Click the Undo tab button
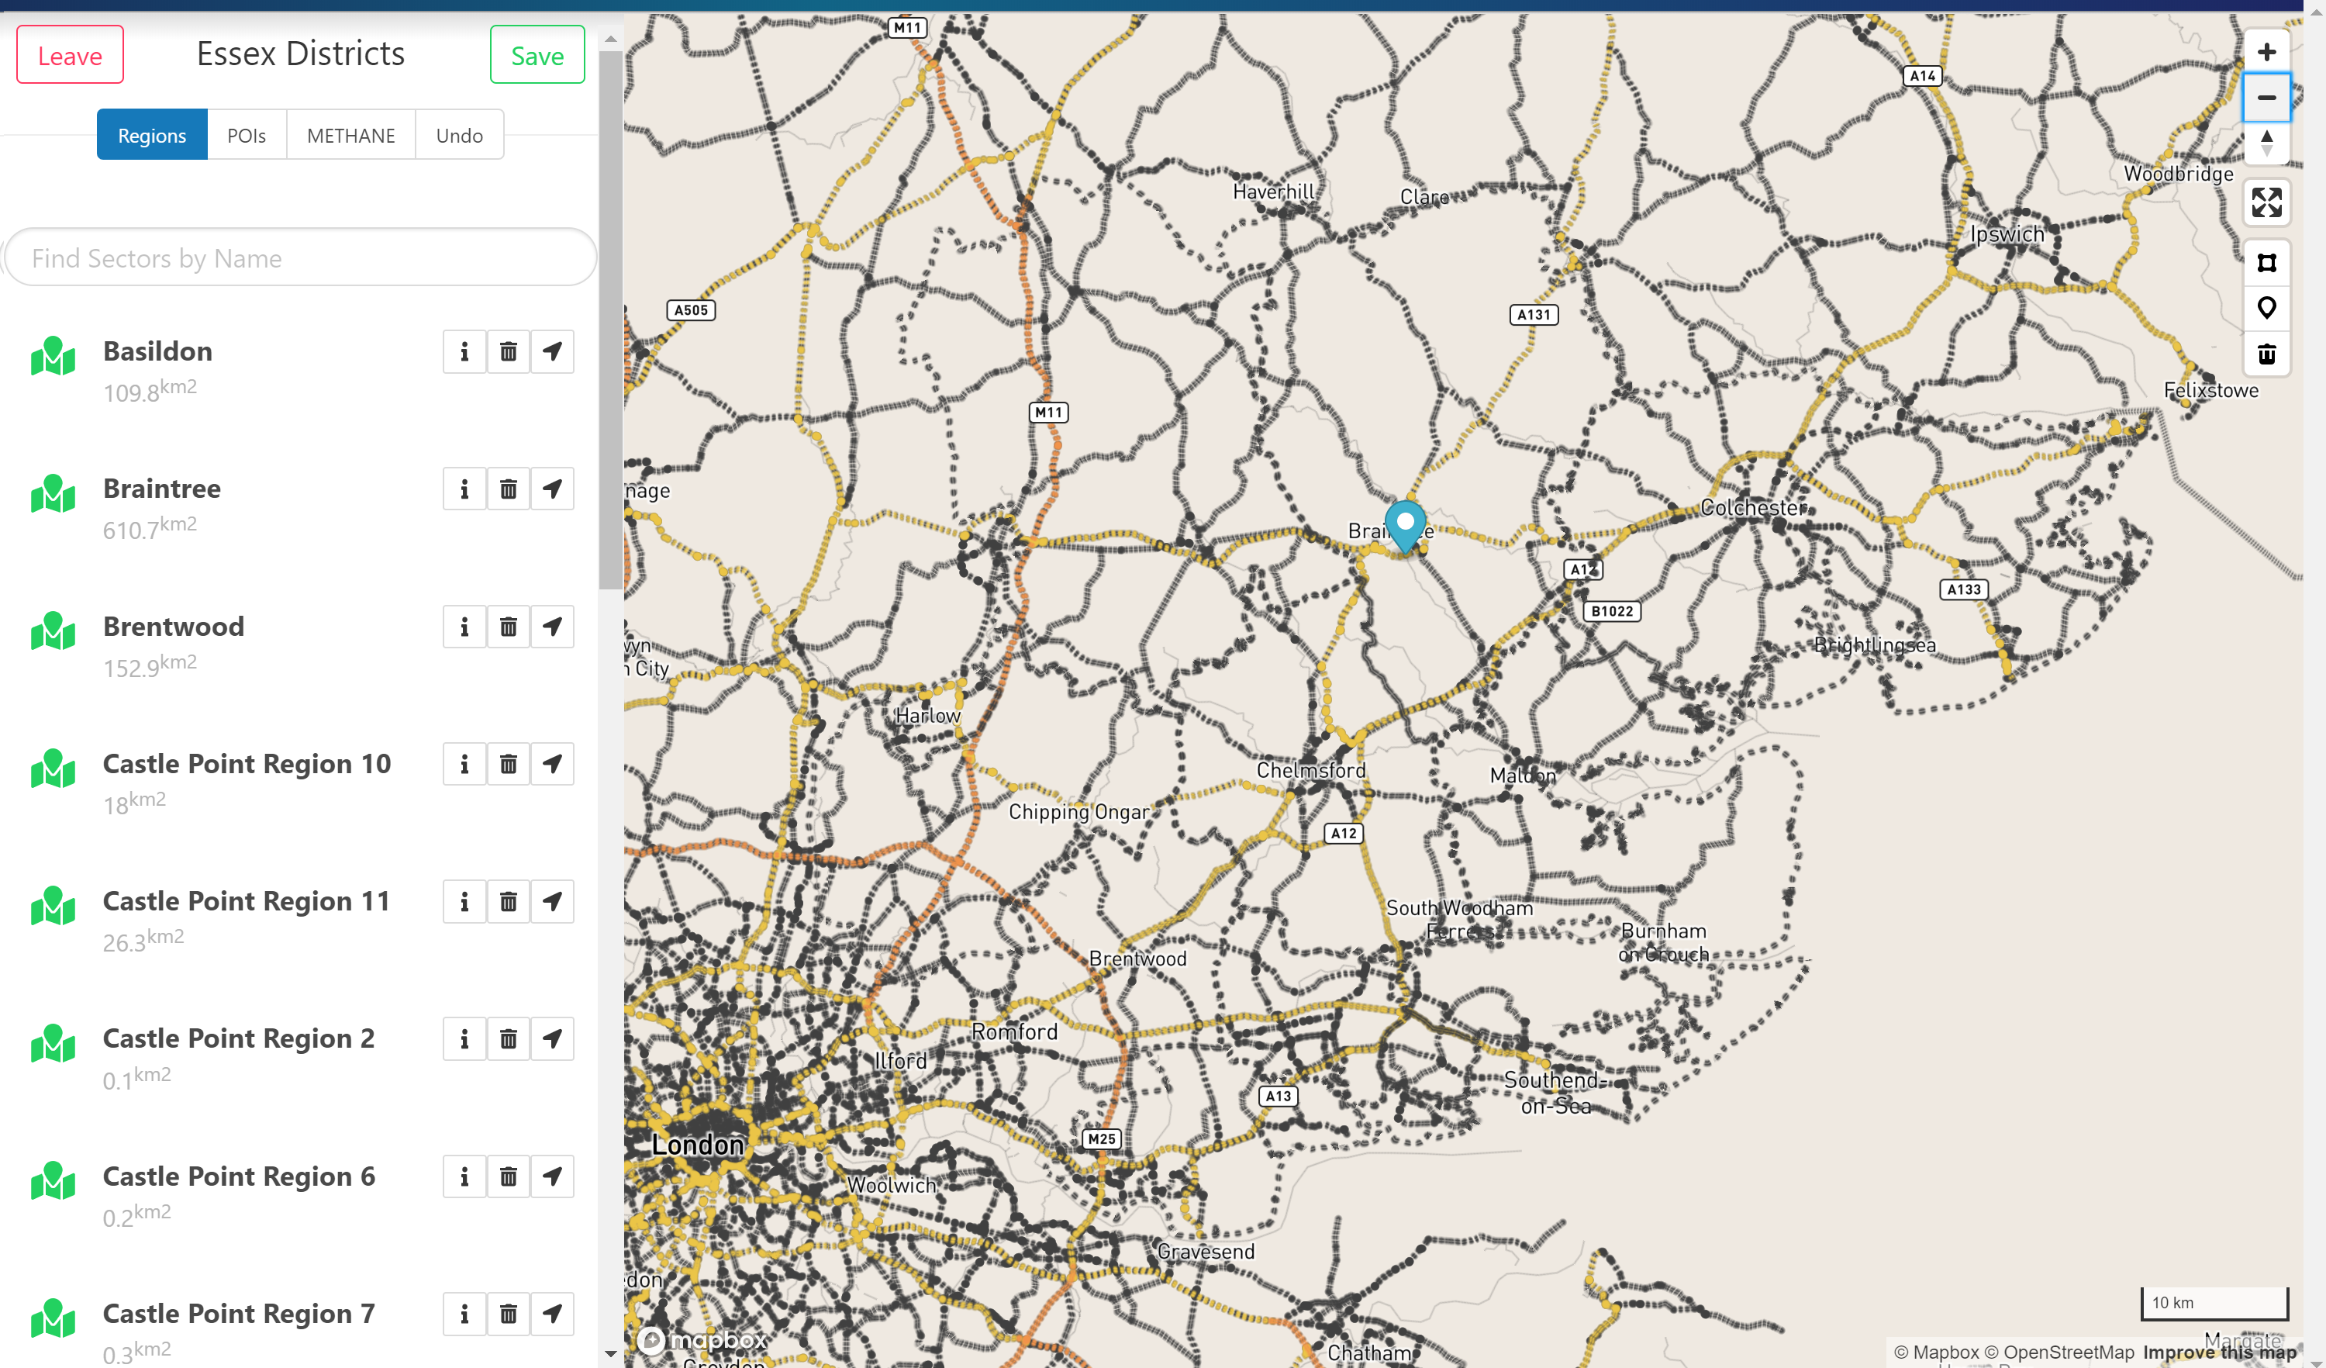Image resolution: width=2326 pixels, height=1368 pixels. coord(459,136)
